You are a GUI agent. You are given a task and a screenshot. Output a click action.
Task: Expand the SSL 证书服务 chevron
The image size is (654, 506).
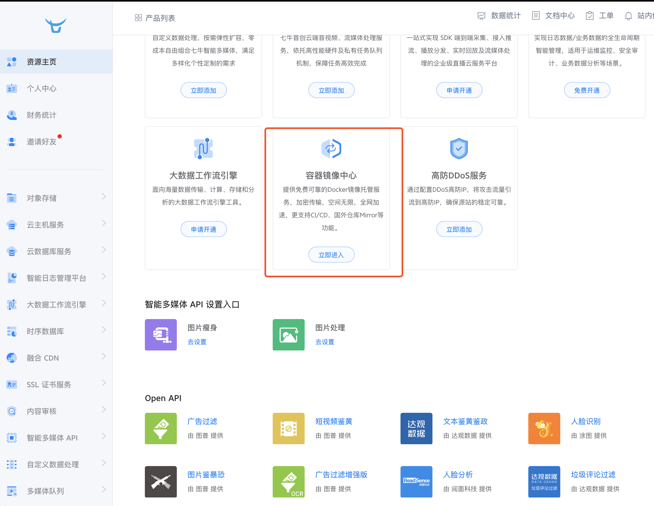point(104,383)
